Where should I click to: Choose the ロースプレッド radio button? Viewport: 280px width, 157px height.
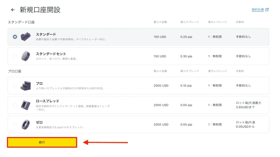(x=15, y=105)
